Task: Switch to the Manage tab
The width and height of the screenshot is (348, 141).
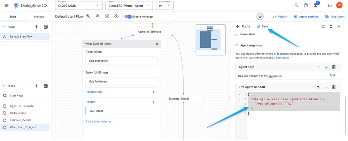Action: pyautogui.click(x=39, y=17)
